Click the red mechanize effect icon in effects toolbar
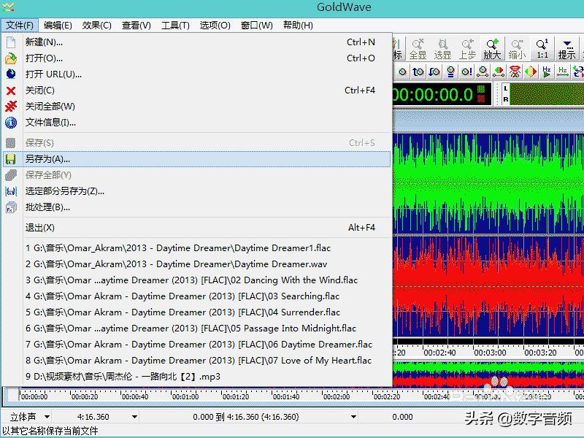The width and height of the screenshot is (584, 438). [x=515, y=70]
